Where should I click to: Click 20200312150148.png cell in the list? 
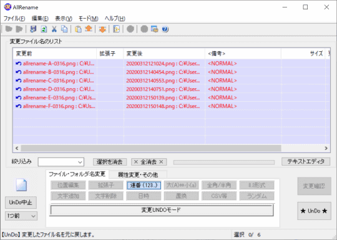pos(164,106)
